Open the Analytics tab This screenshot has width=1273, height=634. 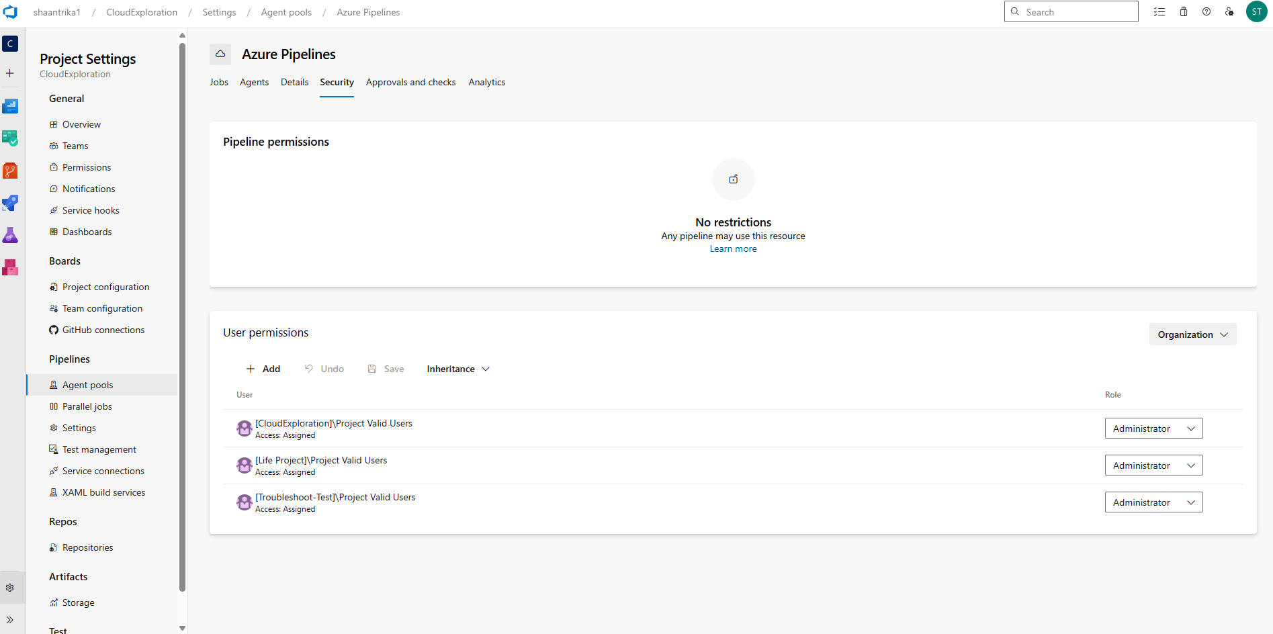click(487, 82)
